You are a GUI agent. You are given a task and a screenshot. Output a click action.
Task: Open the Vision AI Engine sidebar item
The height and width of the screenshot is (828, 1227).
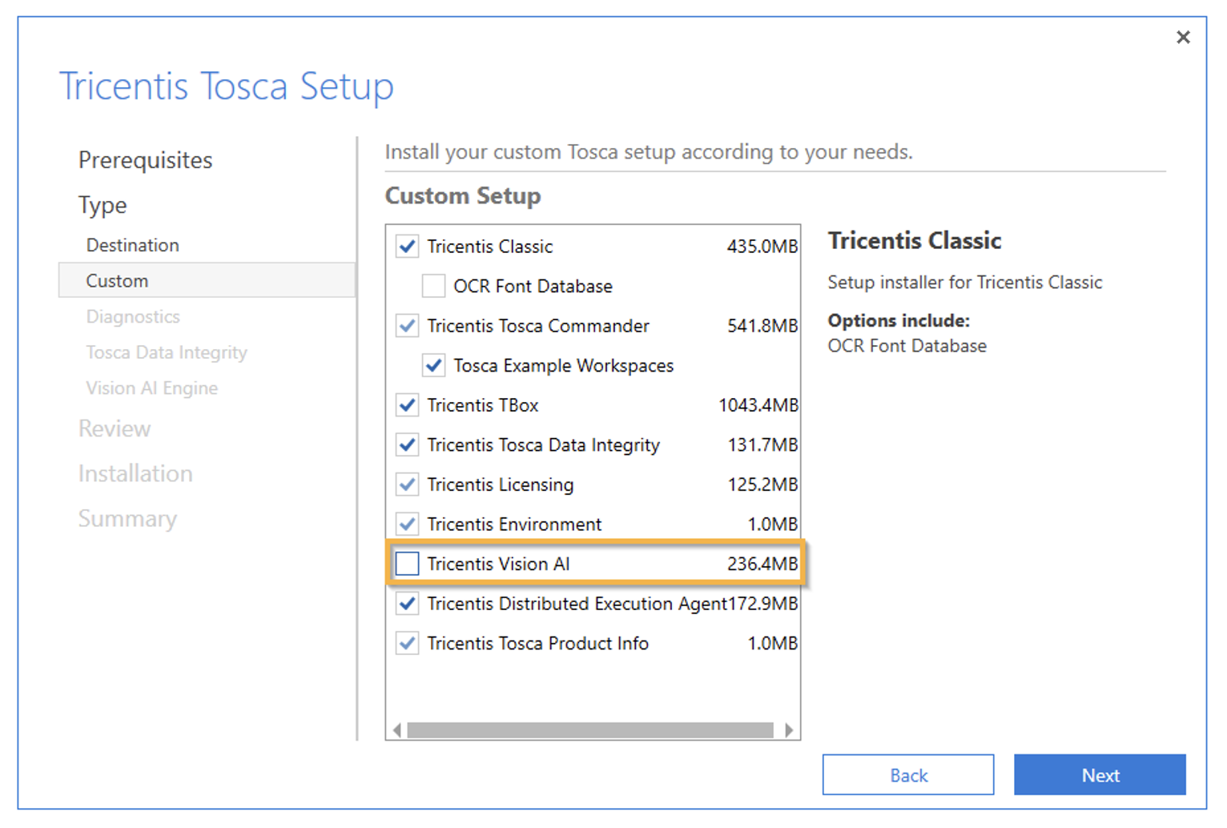coord(152,388)
